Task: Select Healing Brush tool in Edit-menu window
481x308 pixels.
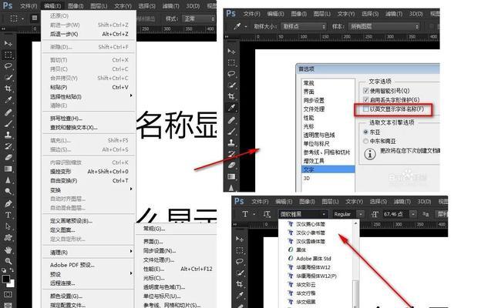Action: 8,112
